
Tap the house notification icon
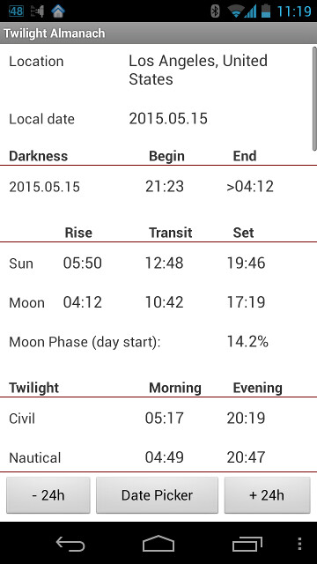[x=58, y=11]
